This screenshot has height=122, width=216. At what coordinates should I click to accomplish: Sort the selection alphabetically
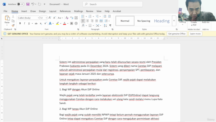[105, 25]
